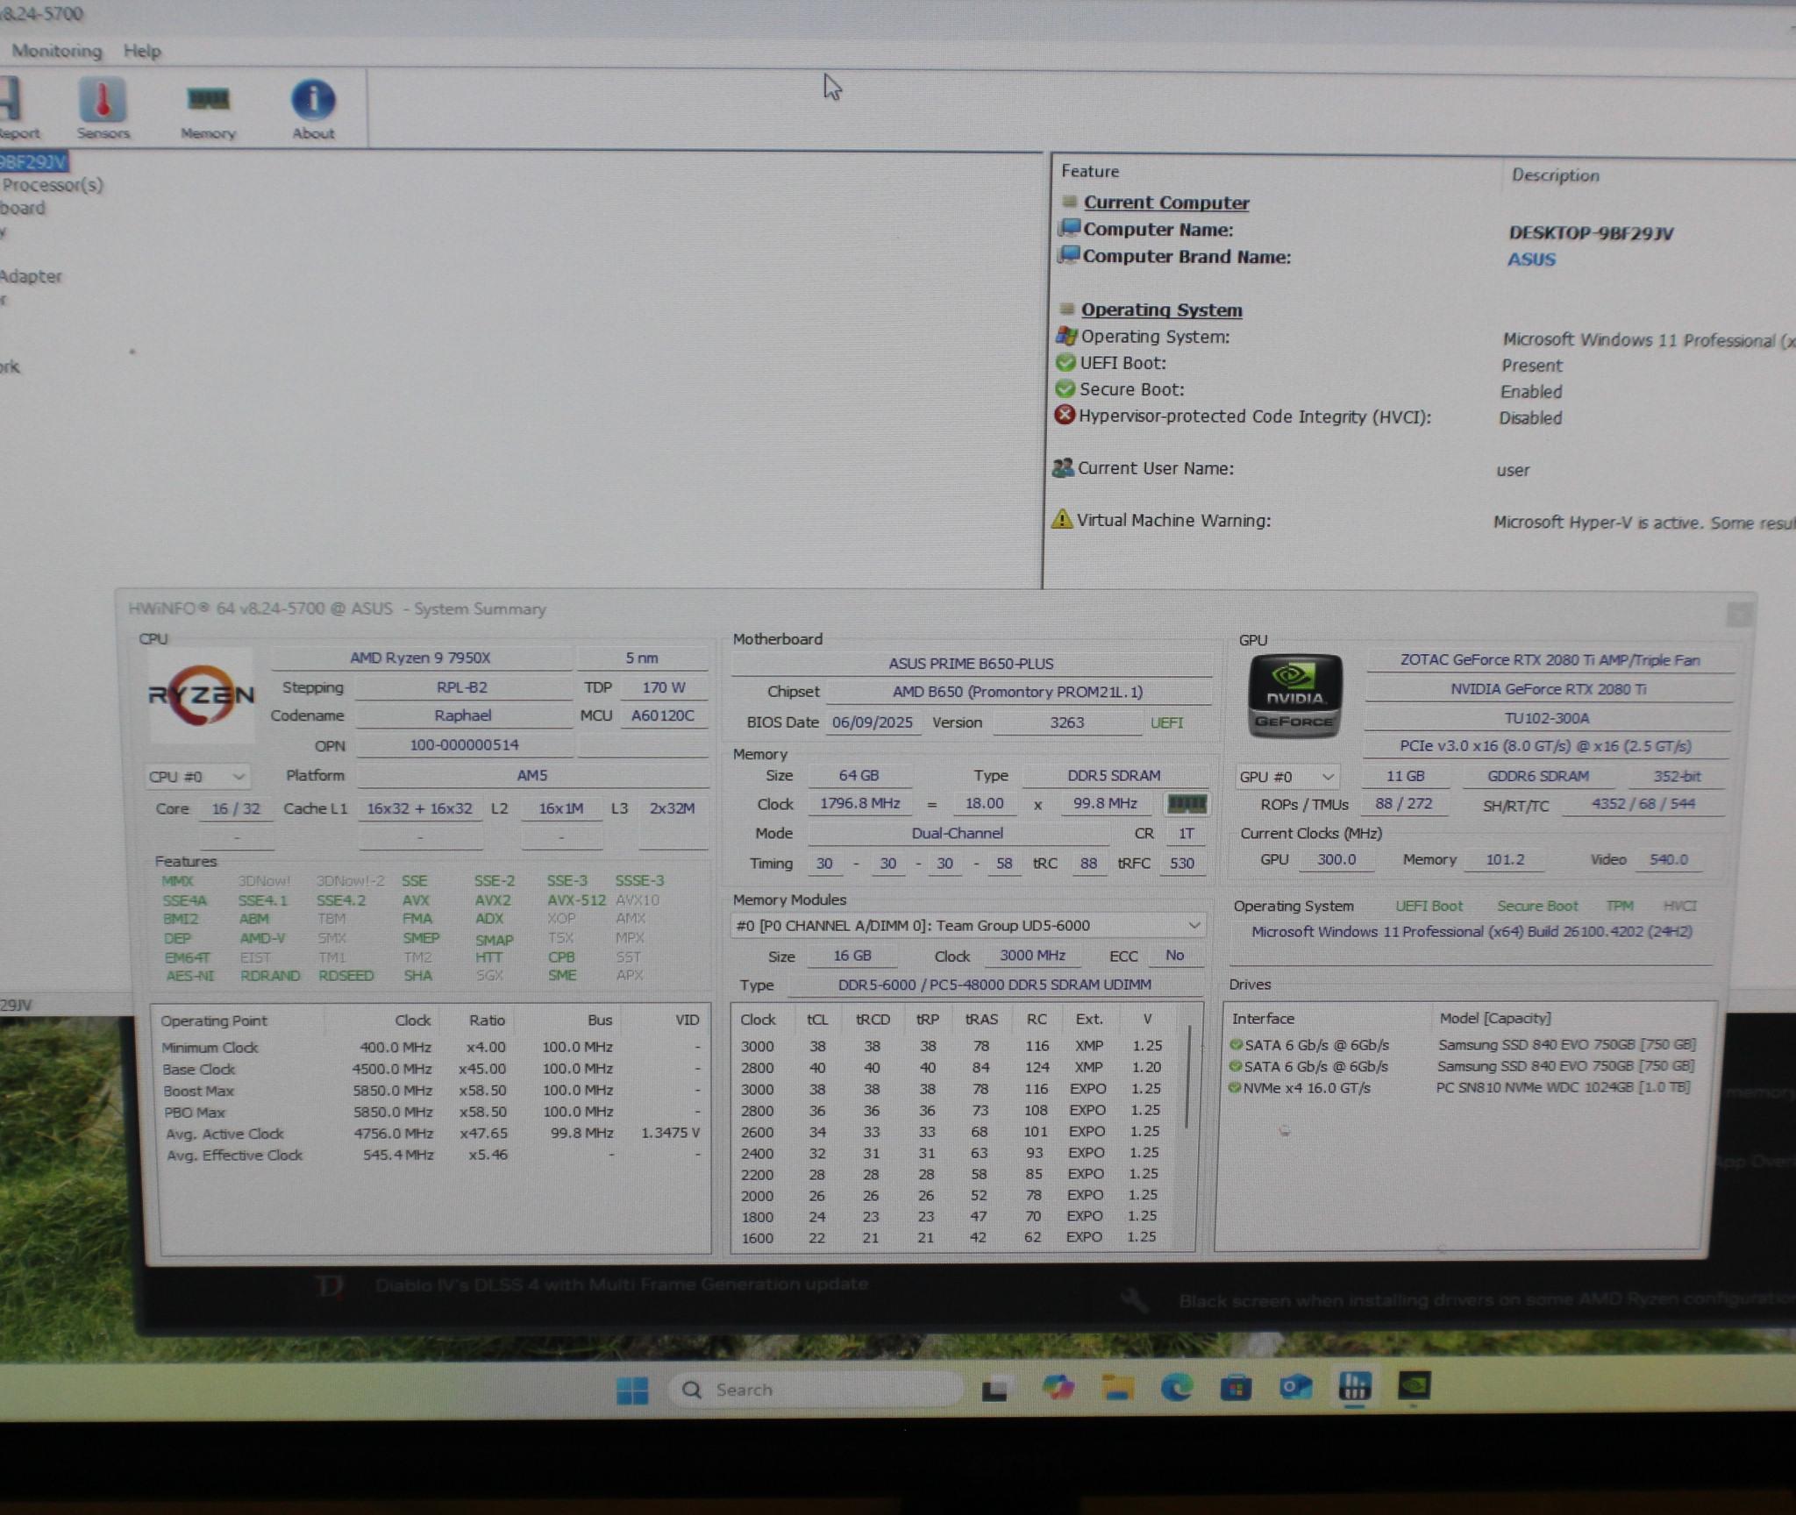Select Processor(s) in the tree
This screenshot has height=1515, width=1796.
pos(53,185)
